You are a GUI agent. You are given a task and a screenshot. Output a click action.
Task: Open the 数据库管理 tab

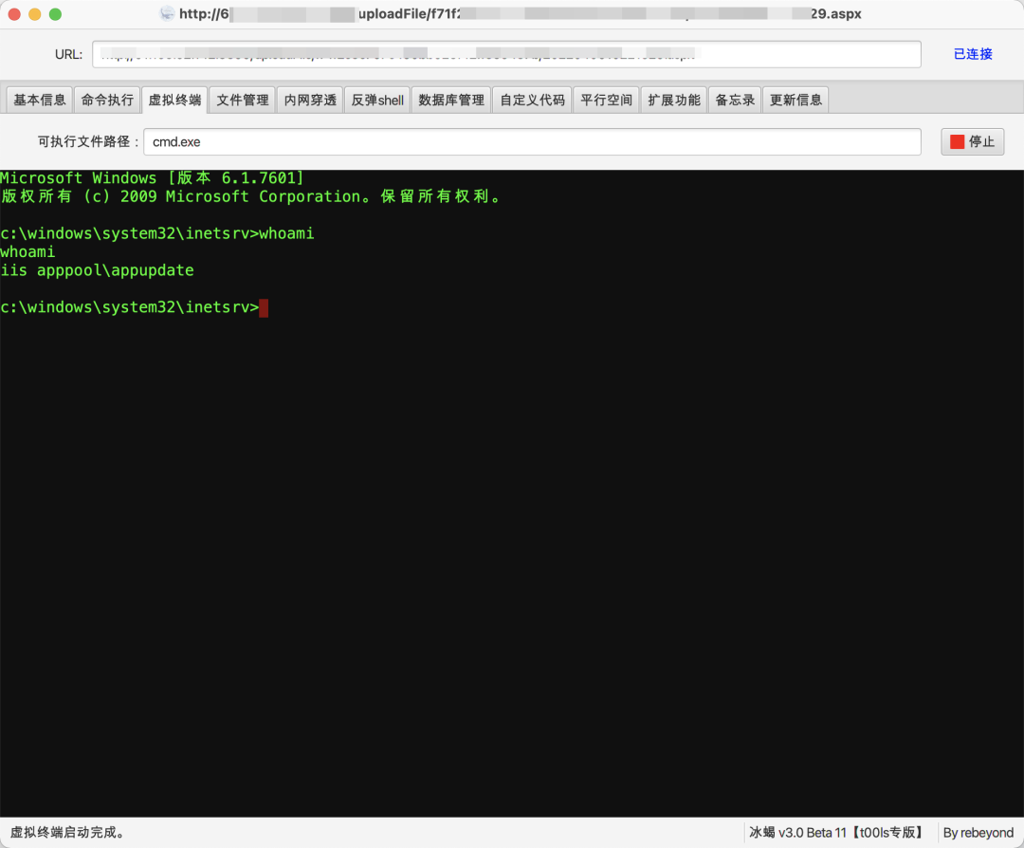450,99
